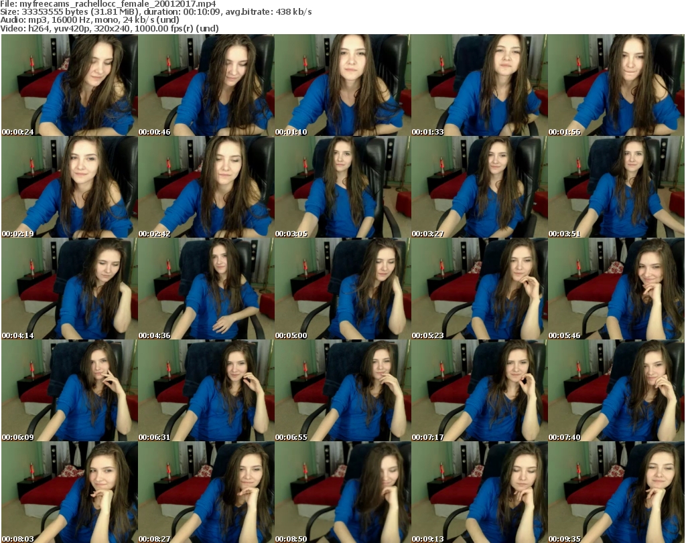Select the thumbnail stamped 00:06:09
686x543 pixels.
pyautogui.click(x=70, y=390)
